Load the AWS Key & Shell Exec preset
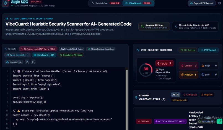This screenshot has width=223, height=130. pyautogui.click(x=72, y=49)
